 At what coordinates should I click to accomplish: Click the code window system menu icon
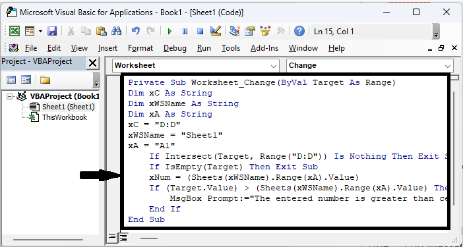click(14, 48)
